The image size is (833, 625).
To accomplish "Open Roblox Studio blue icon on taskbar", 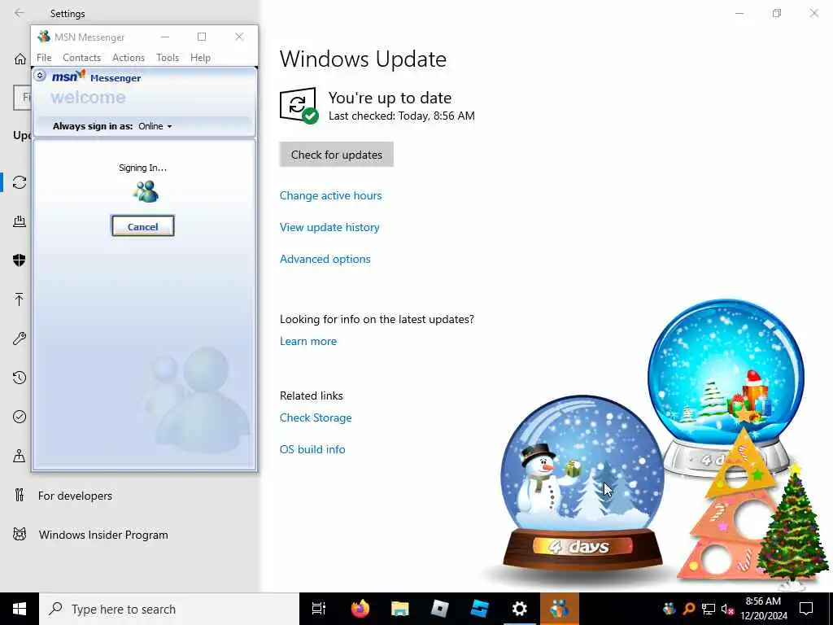I will click(480, 609).
